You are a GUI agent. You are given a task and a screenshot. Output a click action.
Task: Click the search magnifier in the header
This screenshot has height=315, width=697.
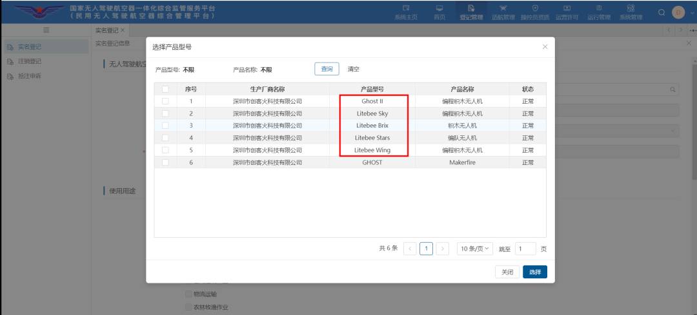pyautogui.click(x=662, y=12)
